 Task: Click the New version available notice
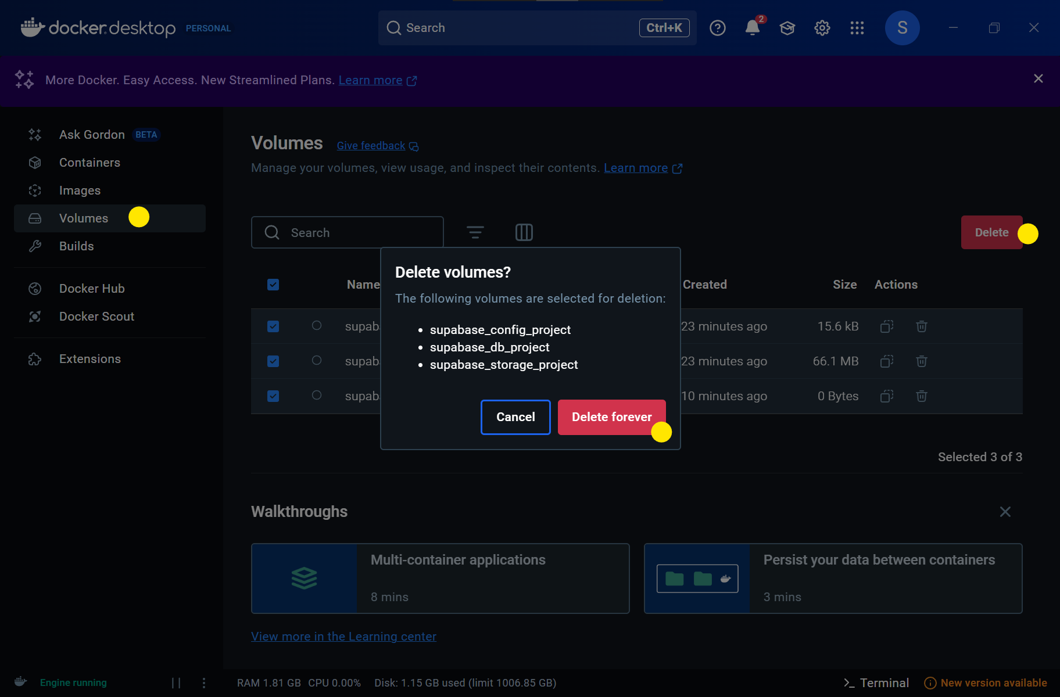986,683
